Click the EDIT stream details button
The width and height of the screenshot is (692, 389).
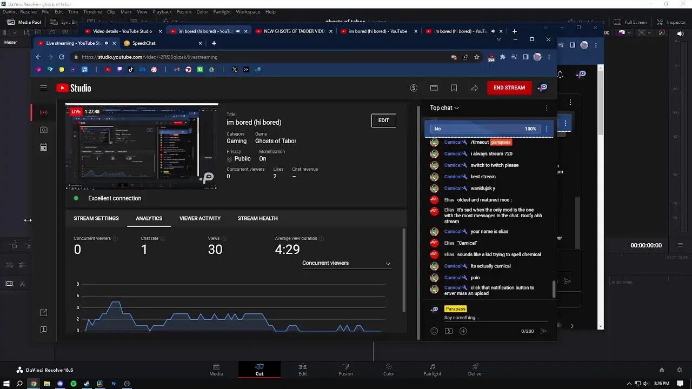pyautogui.click(x=384, y=120)
